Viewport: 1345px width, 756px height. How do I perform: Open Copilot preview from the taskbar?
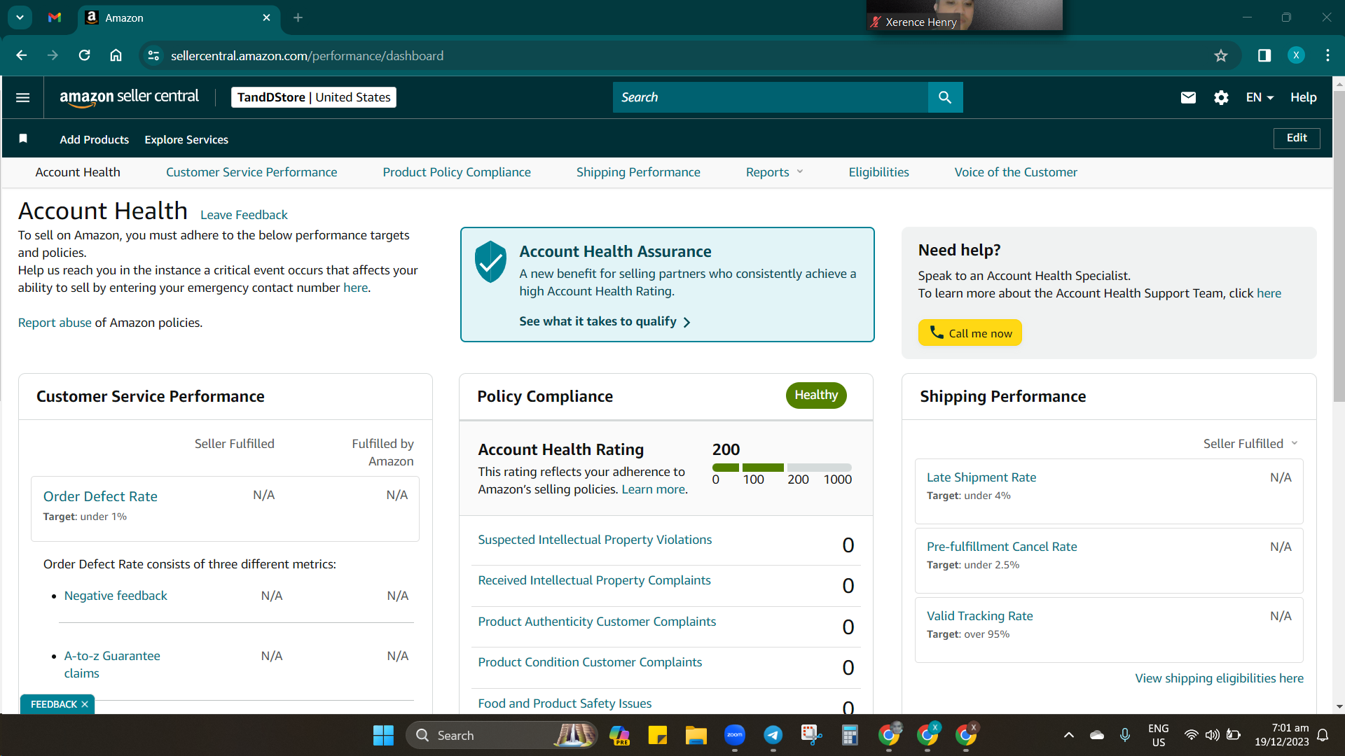click(619, 735)
